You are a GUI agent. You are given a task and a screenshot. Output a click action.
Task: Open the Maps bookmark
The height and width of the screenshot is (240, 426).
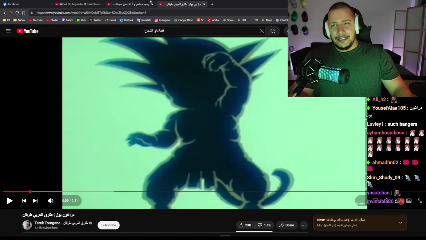point(267,20)
